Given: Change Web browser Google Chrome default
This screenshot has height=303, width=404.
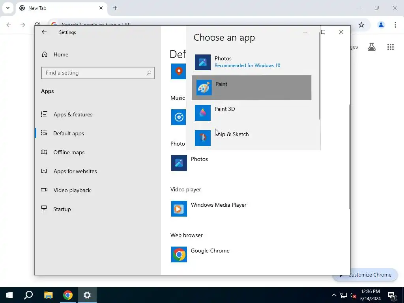Looking at the screenshot, I should click(x=200, y=254).
